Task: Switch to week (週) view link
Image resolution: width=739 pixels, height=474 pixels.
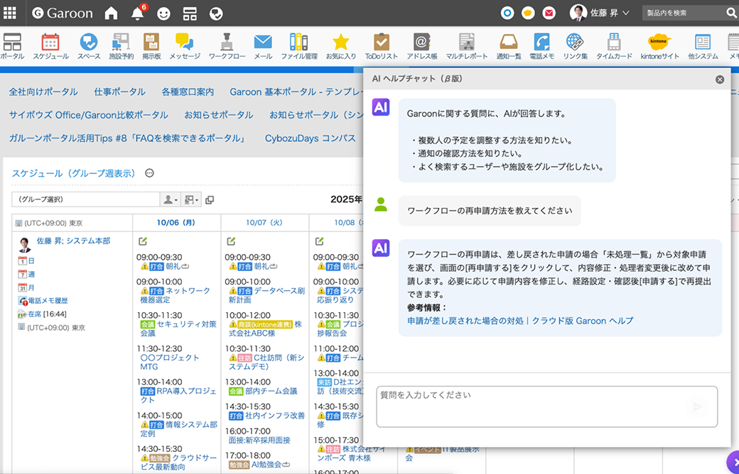Action: pyautogui.click(x=31, y=274)
